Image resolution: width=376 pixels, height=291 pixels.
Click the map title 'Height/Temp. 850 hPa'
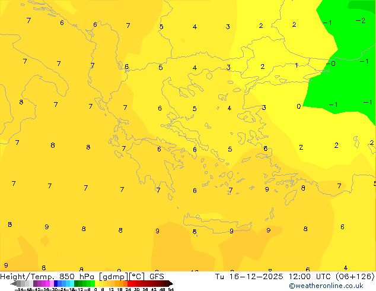click(x=47, y=277)
